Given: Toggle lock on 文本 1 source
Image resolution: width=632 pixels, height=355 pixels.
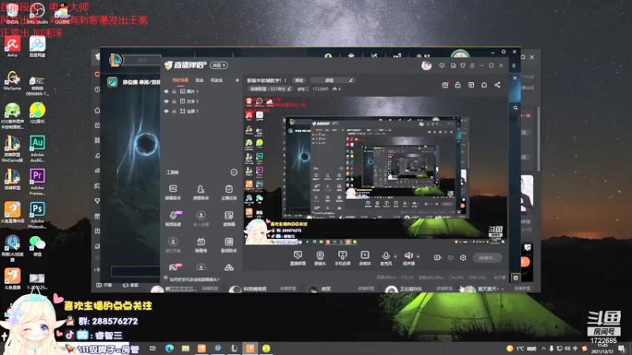Looking at the screenshot, I should pyautogui.click(x=174, y=101).
